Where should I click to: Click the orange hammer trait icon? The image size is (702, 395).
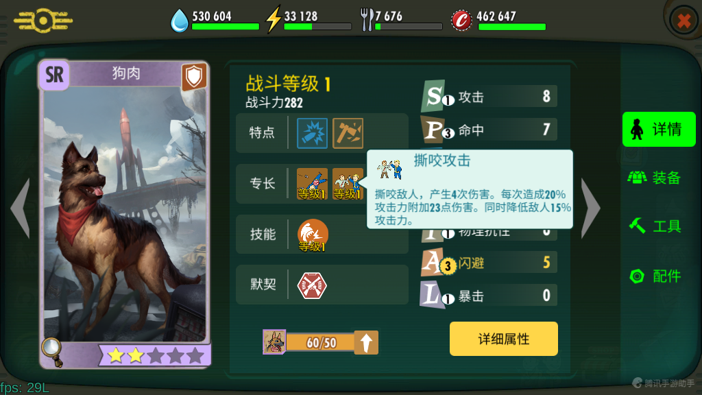click(348, 133)
